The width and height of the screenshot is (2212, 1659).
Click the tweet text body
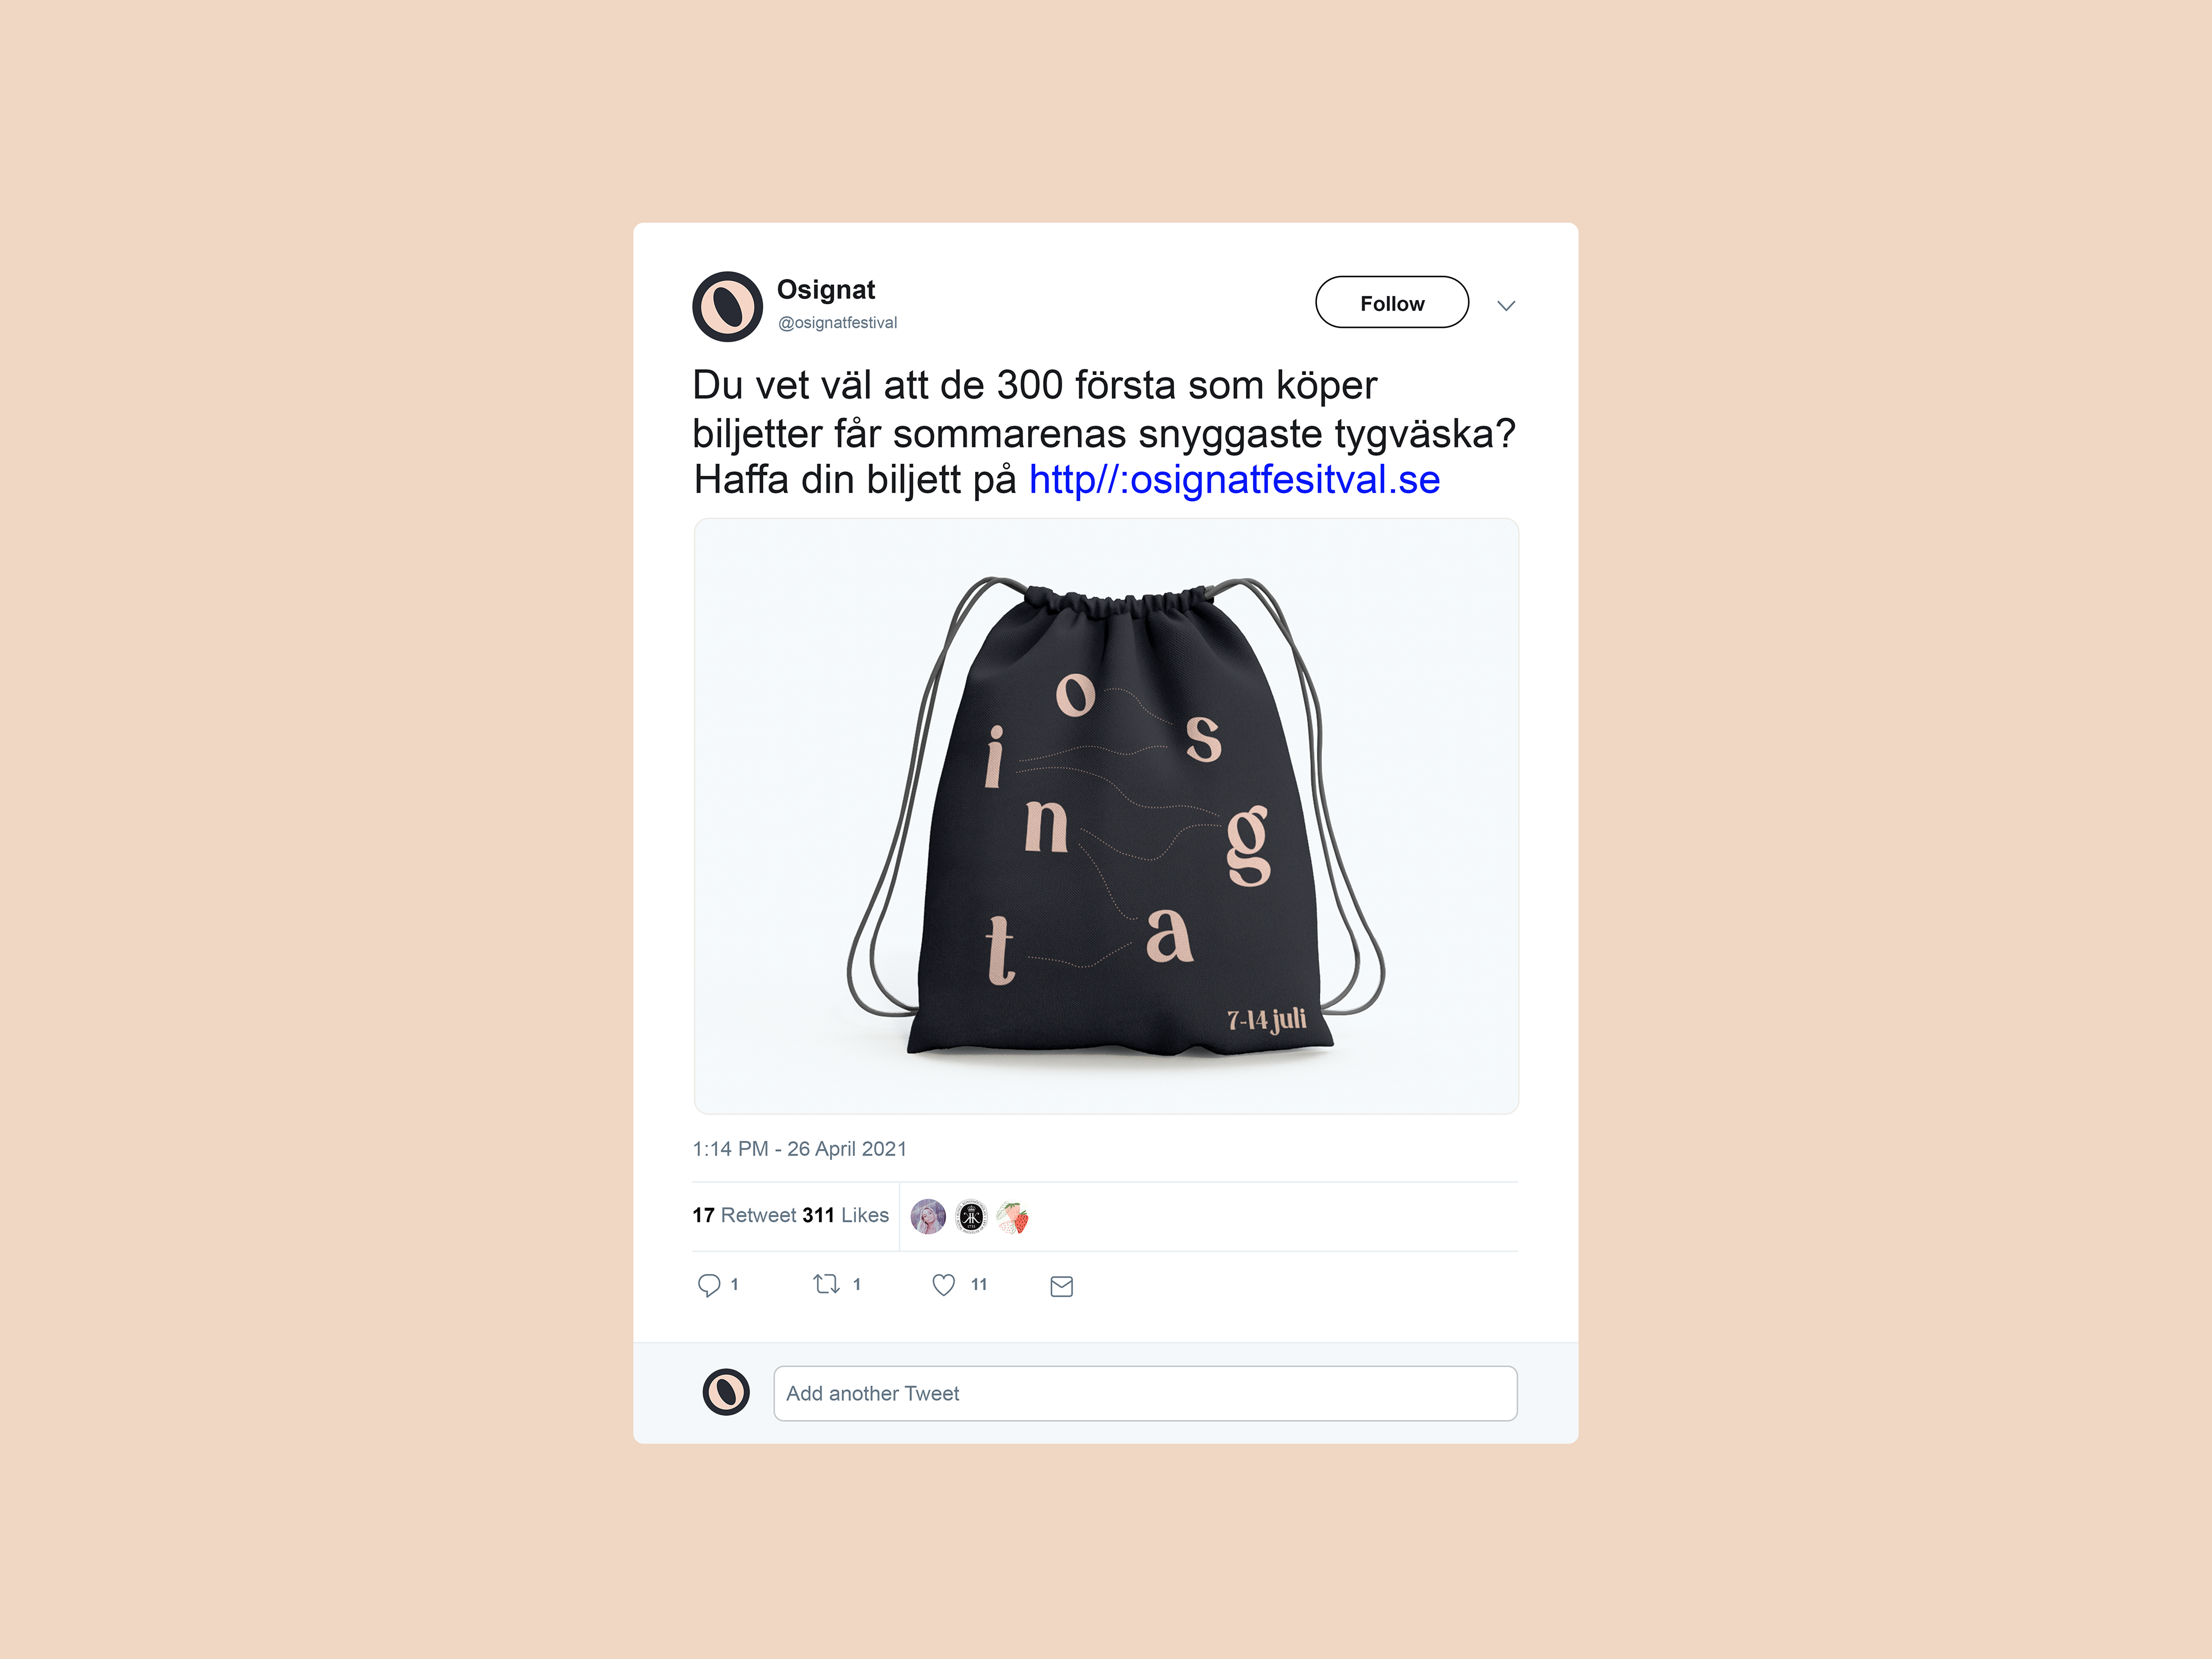pyautogui.click(x=1104, y=433)
